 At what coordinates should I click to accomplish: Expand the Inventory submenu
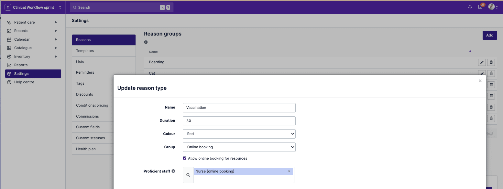tap(56, 57)
